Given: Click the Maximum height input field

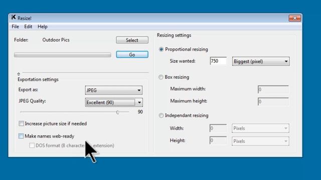Looking at the screenshot, I should pyautogui.click(x=273, y=101).
